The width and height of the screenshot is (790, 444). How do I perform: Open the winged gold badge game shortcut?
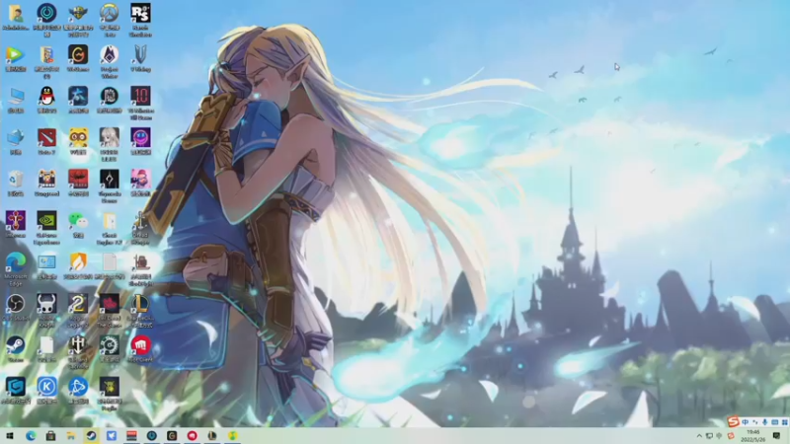click(x=78, y=13)
